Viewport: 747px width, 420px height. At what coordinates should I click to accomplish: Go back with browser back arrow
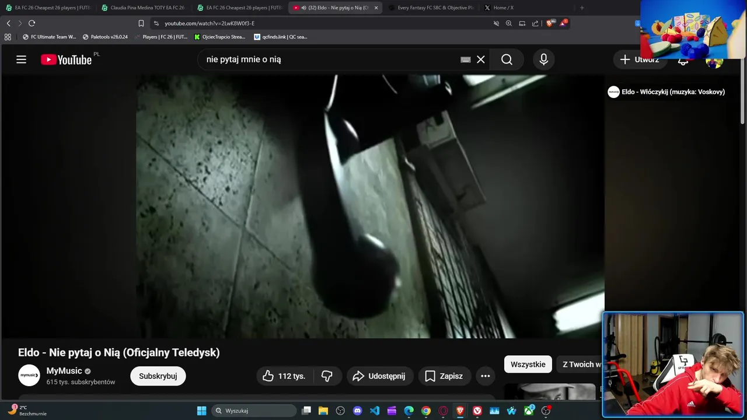8,23
